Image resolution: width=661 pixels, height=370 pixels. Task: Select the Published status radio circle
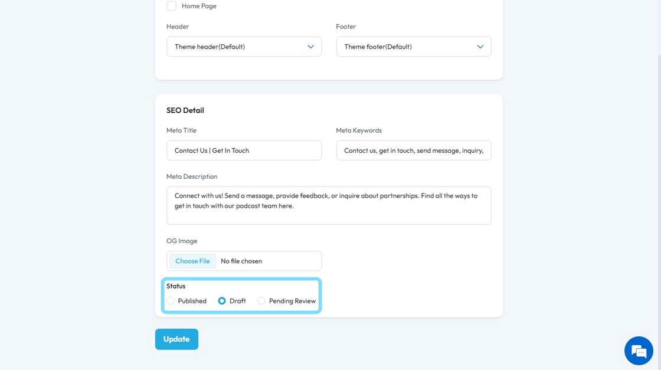171,301
